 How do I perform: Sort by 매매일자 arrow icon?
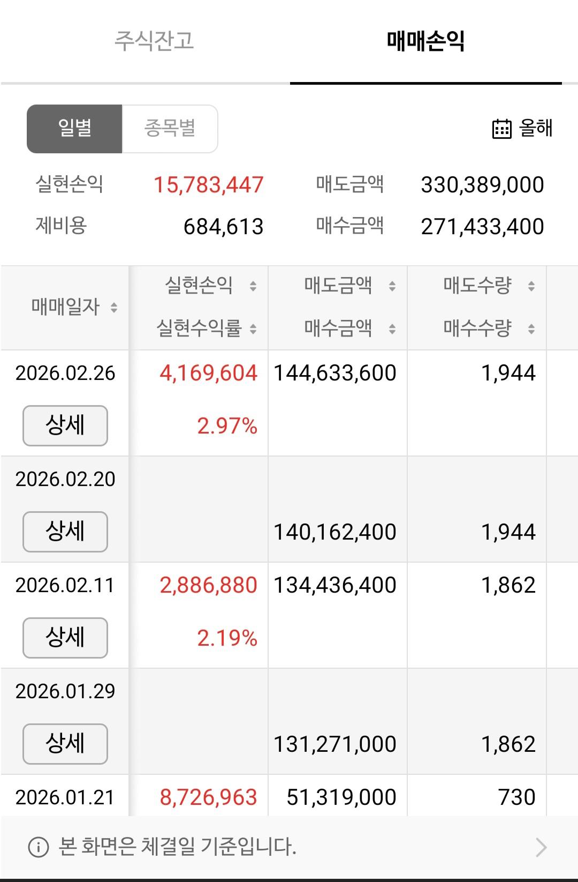(x=113, y=308)
